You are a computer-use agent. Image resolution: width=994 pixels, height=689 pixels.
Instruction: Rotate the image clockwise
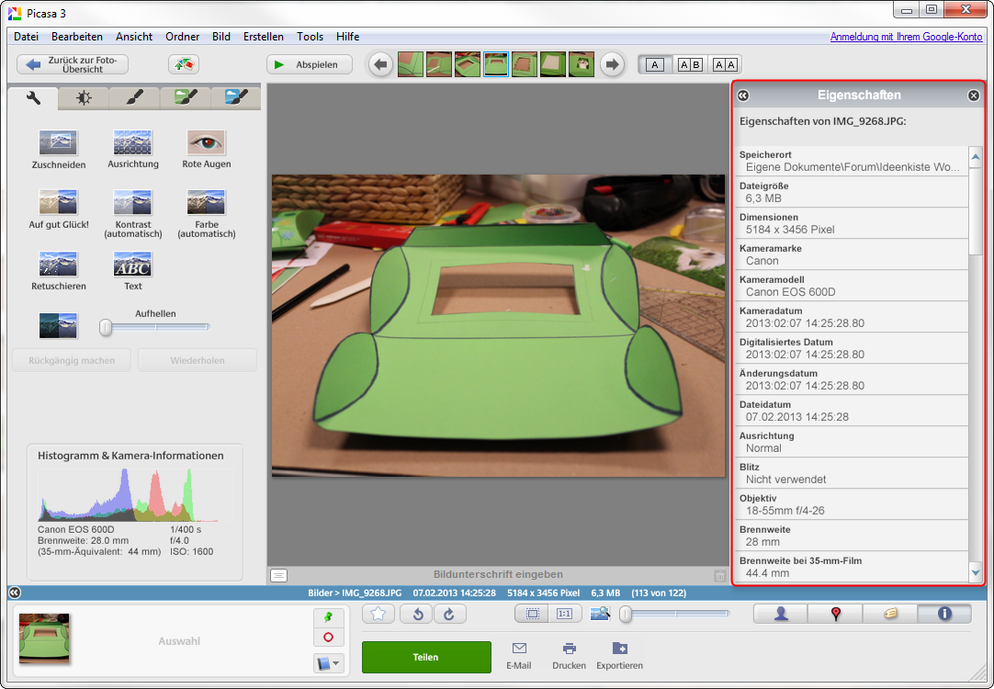tap(449, 615)
